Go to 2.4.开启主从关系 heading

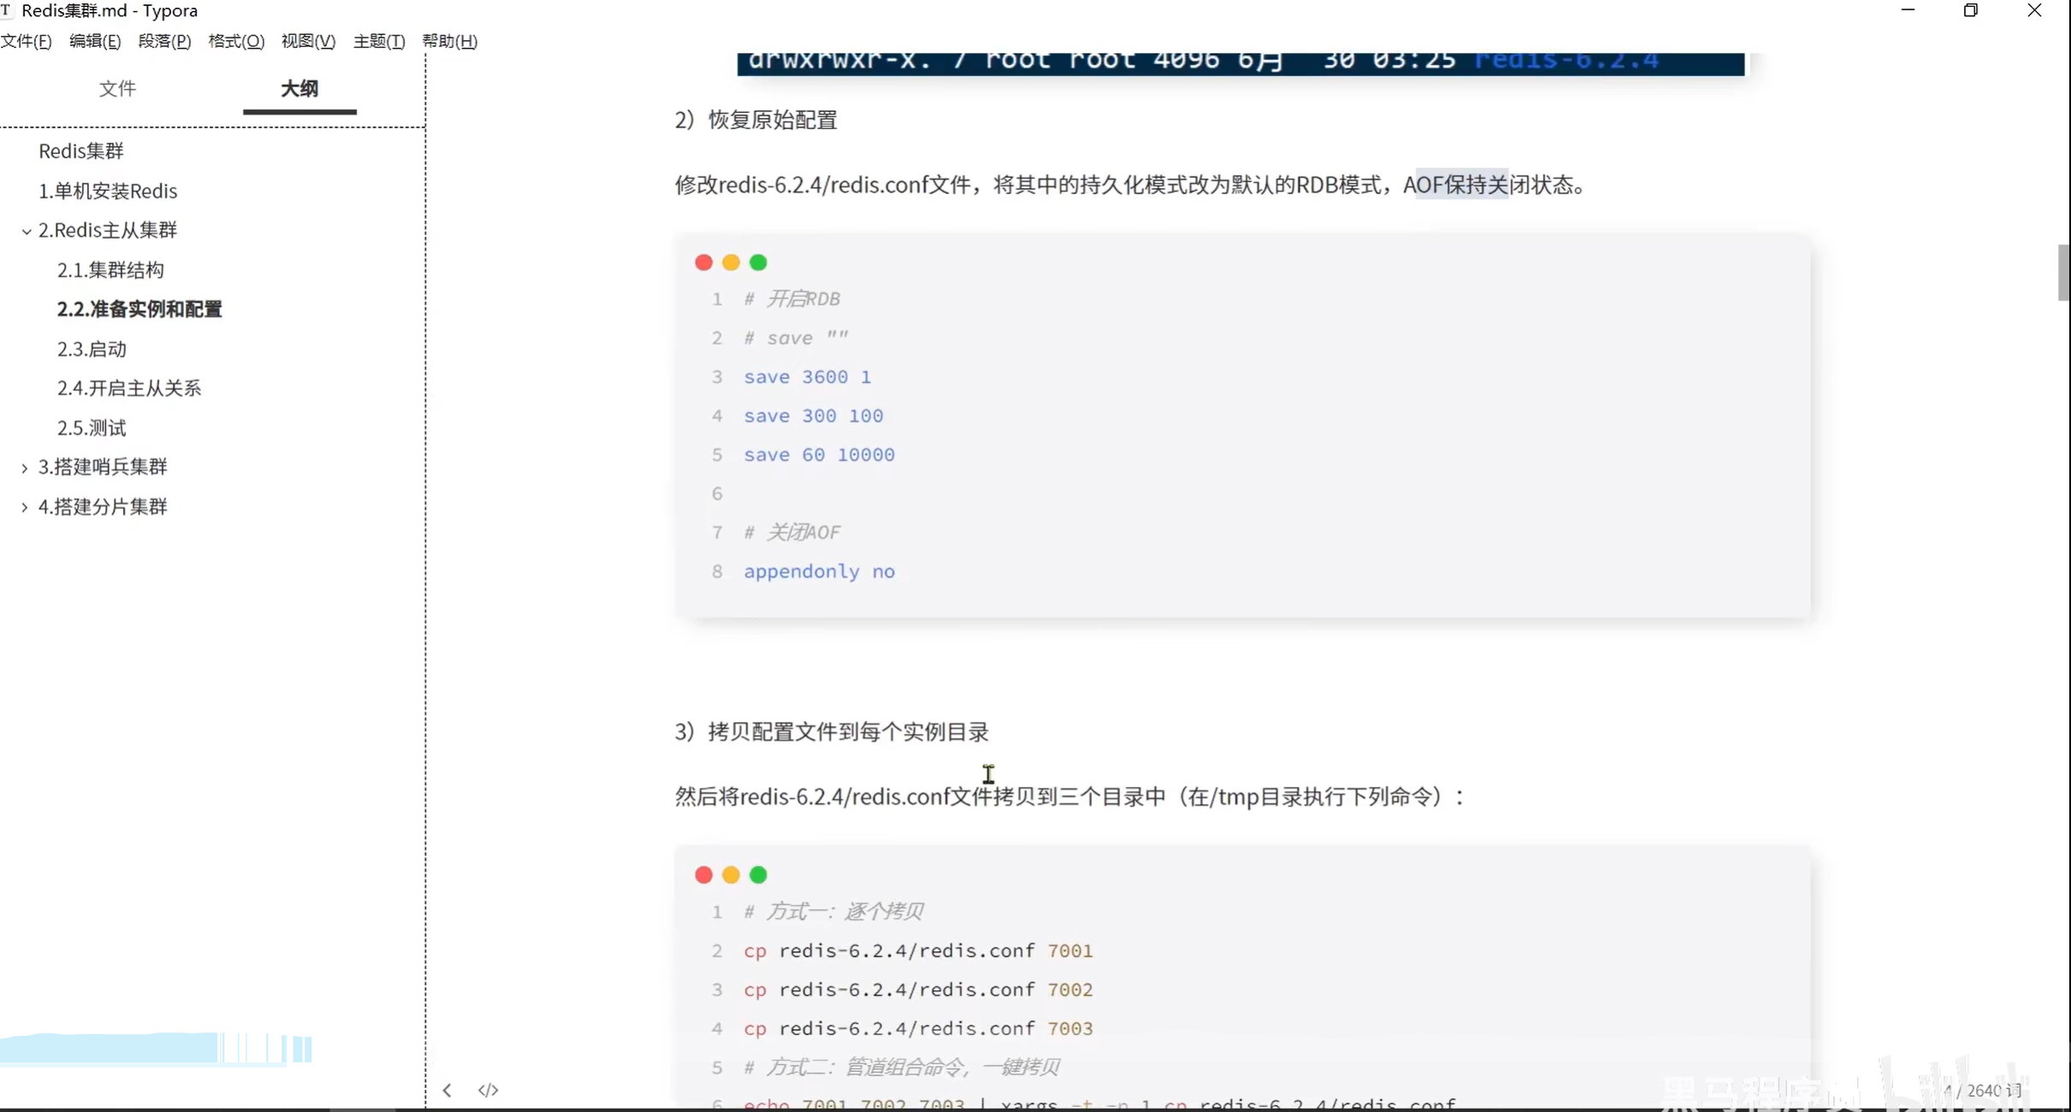click(x=128, y=388)
